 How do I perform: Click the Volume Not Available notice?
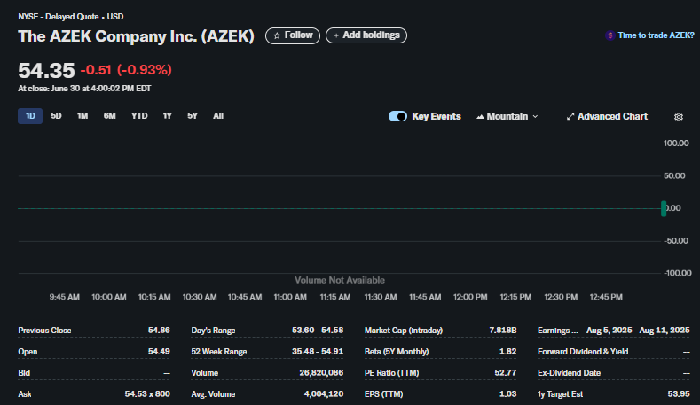pyautogui.click(x=339, y=280)
